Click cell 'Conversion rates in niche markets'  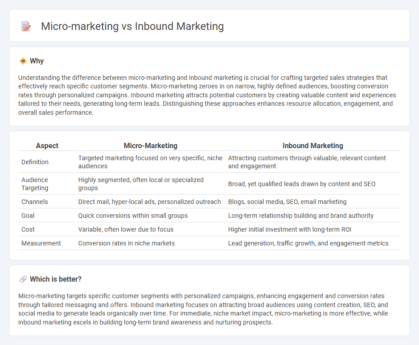tap(151, 243)
